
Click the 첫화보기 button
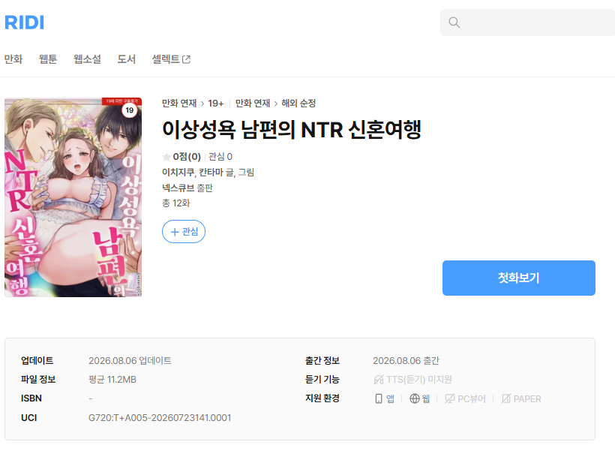518,278
